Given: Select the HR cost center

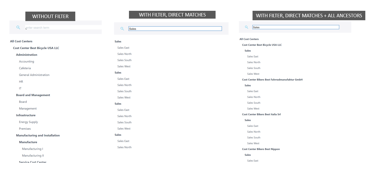Looking at the screenshot, I should 21,82.
